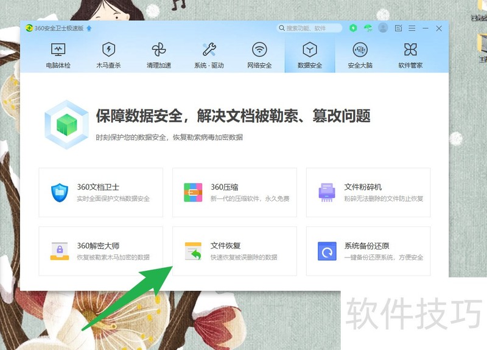Click description 粉碎无法删除的文件防止恢复
This screenshot has width=487, height=350.
click(384, 198)
